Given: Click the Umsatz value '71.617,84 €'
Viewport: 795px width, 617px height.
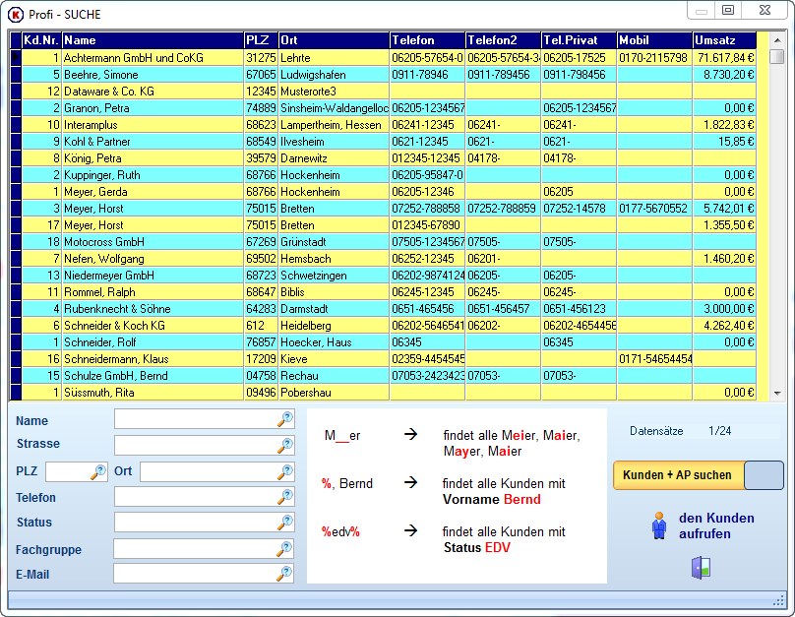Looking at the screenshot, I should 725,58.
